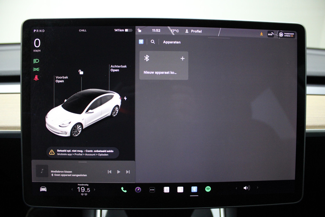Open the dashcam camera app
This screenshot has width=325, height=217.
138,190
